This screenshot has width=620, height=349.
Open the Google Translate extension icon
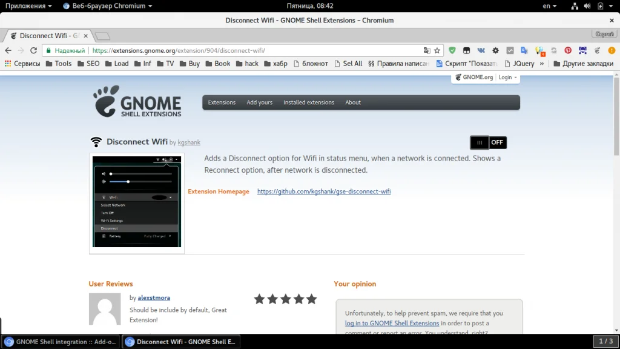pyautogui.click(x=524, y=51)
